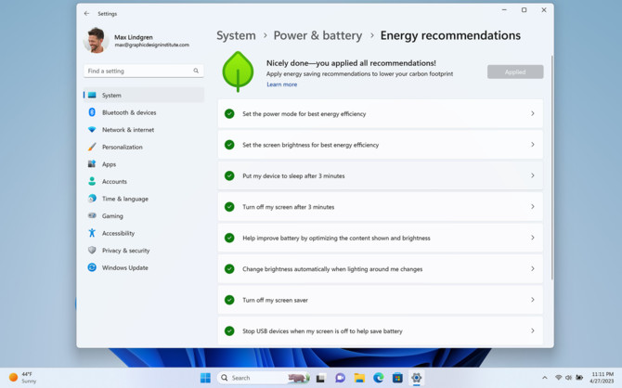
Task: Open the Chat app on taskbar
Action: [x=340, y=378]
